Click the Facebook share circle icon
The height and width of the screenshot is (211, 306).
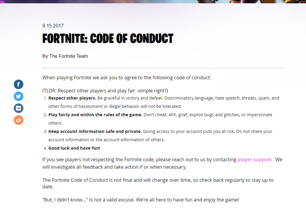tap(18, 84)
